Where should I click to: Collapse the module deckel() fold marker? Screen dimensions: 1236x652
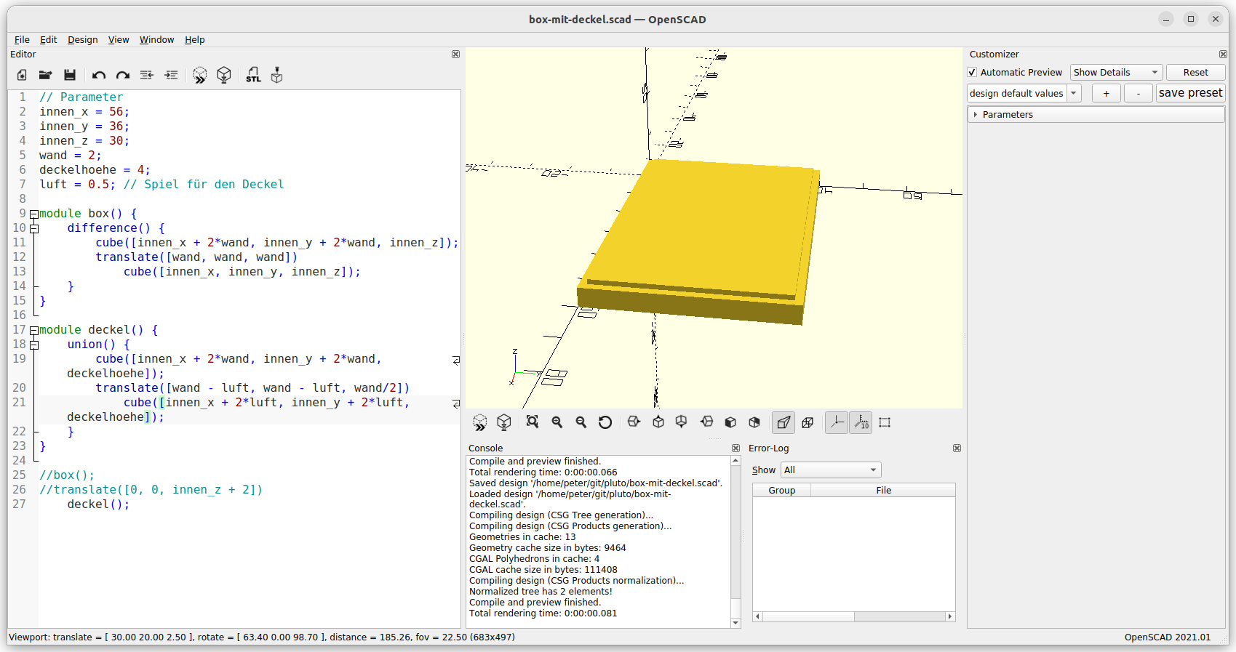[33, 330]
